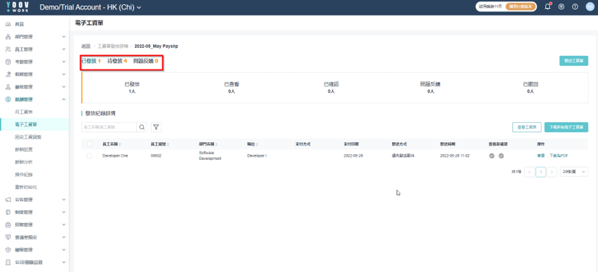
Task: Select the e-payslip sidebar menu item
Action: coord(34,124)
